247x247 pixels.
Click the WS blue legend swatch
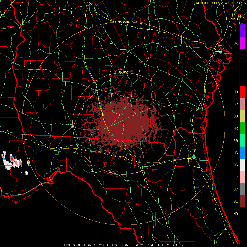(242, 153)
